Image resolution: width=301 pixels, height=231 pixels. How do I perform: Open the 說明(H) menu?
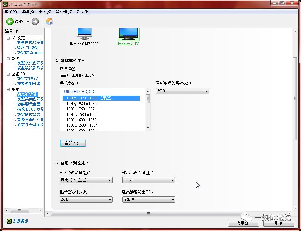(x=83, y=12)
